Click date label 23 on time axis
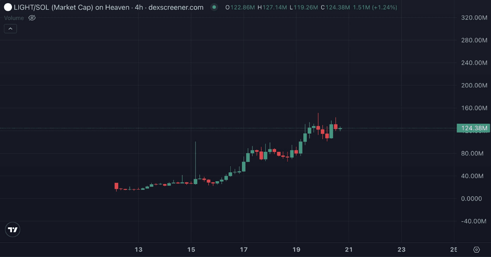 point(401,250)
